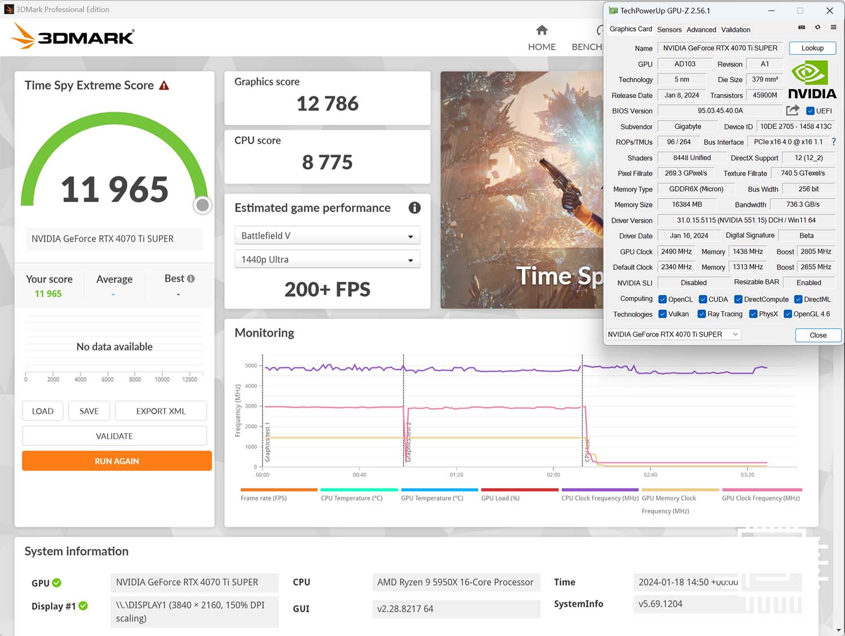Click the Lookup button
The height and width of the screenshot is (636, 845).
point(812,48)
